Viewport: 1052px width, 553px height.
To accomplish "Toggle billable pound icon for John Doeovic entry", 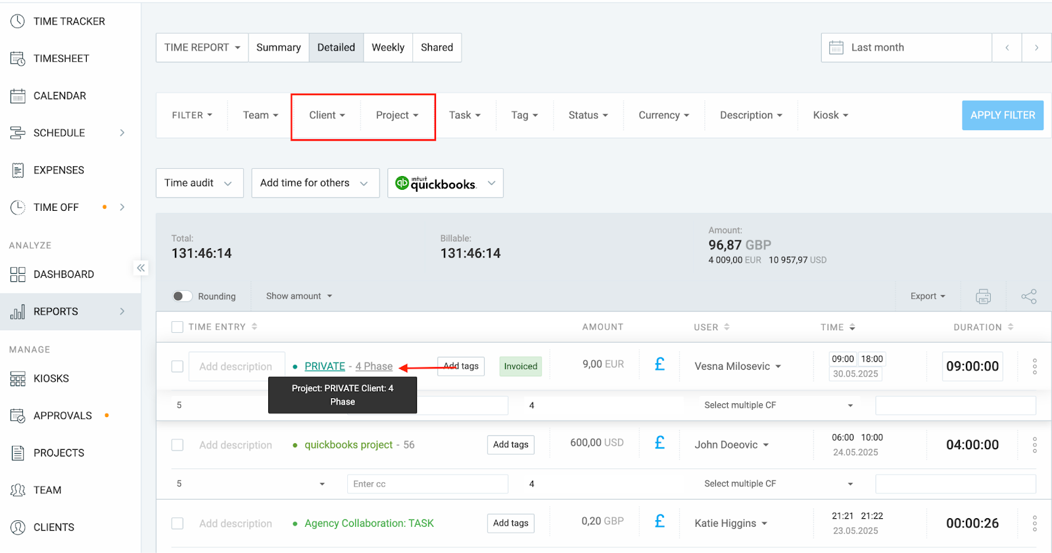I will (659, 443).
